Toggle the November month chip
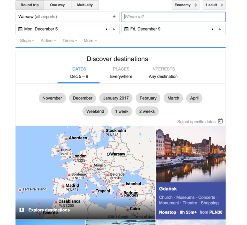Viewport: 247px width, 225px height. [52, 98]
